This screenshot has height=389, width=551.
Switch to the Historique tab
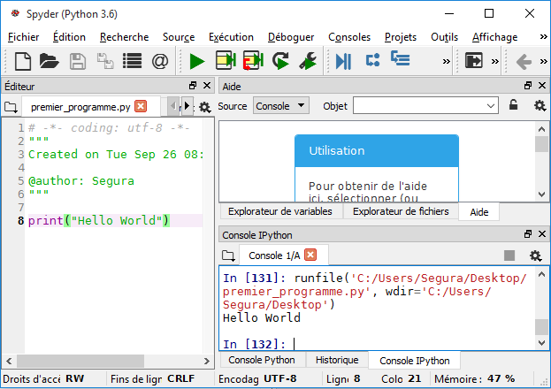click(337, 361)
